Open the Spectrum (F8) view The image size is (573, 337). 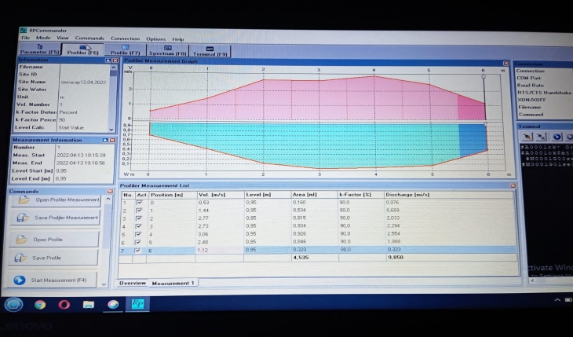[x=168, y=51]
